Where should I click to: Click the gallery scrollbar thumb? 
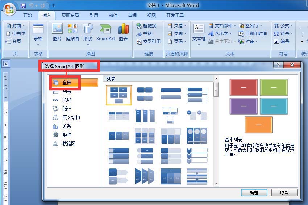pyautogui.click(x=216, y=89)
